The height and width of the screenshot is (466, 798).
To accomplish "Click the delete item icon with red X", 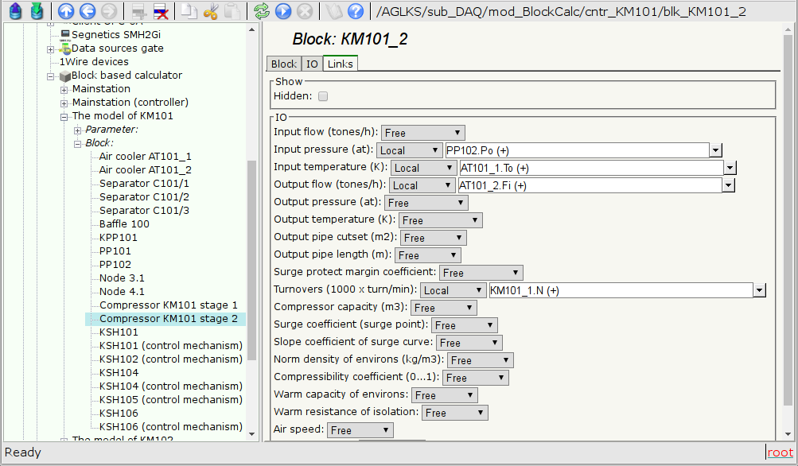I will tap(160, 11).
